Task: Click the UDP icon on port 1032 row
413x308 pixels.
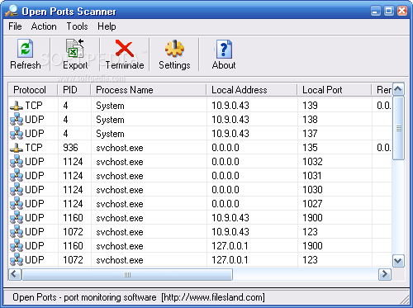Action: 17,162
